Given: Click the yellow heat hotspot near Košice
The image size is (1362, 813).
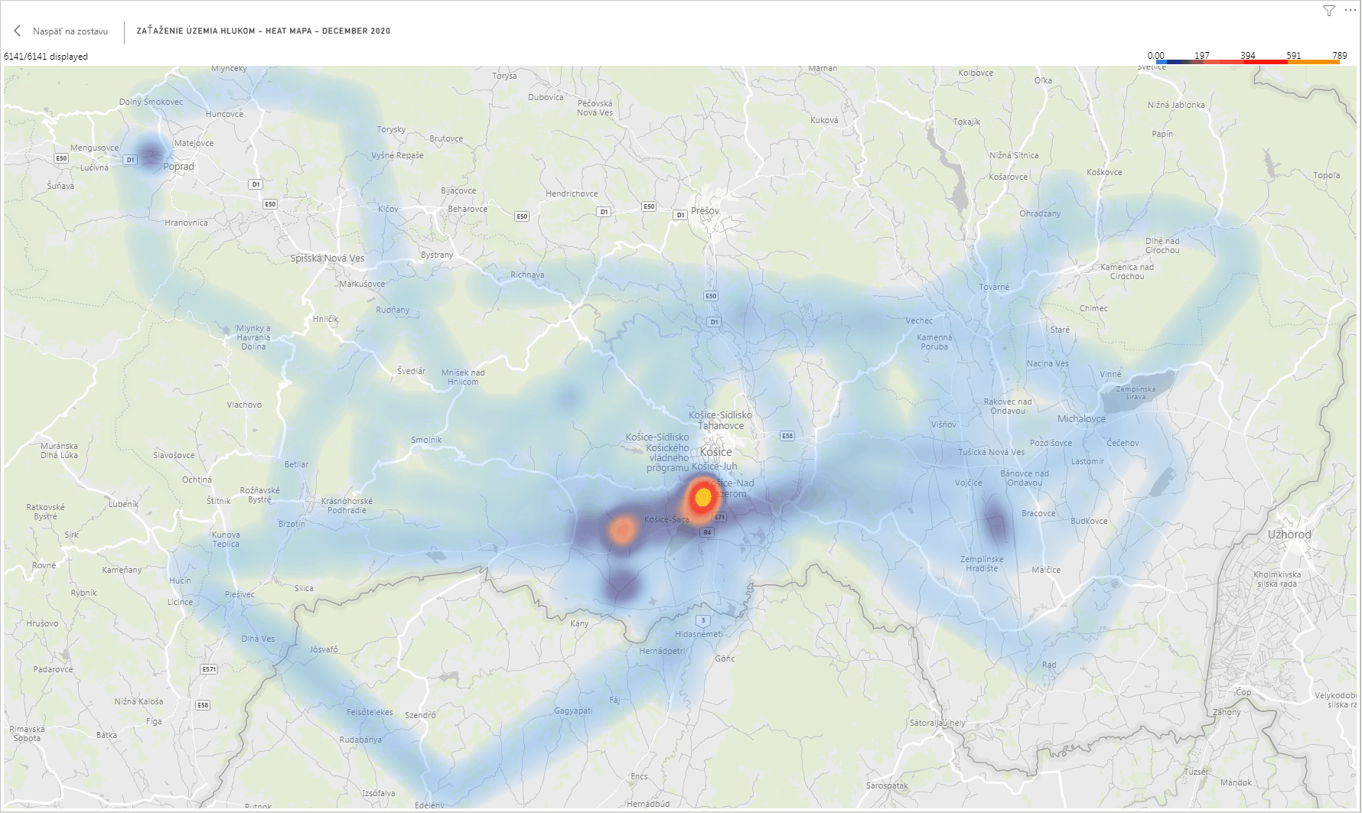Looking at the screenshot, I should click(x=702, y=498).
